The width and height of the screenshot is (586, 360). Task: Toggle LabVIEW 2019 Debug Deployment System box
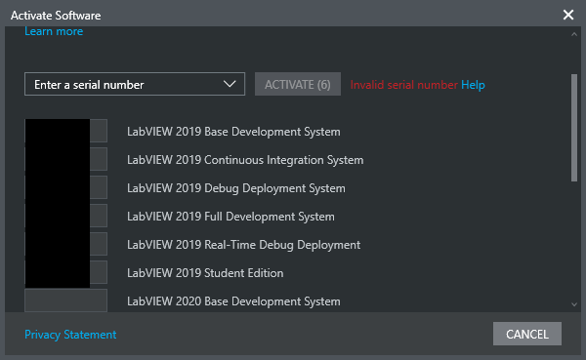[x=65, y=187]
